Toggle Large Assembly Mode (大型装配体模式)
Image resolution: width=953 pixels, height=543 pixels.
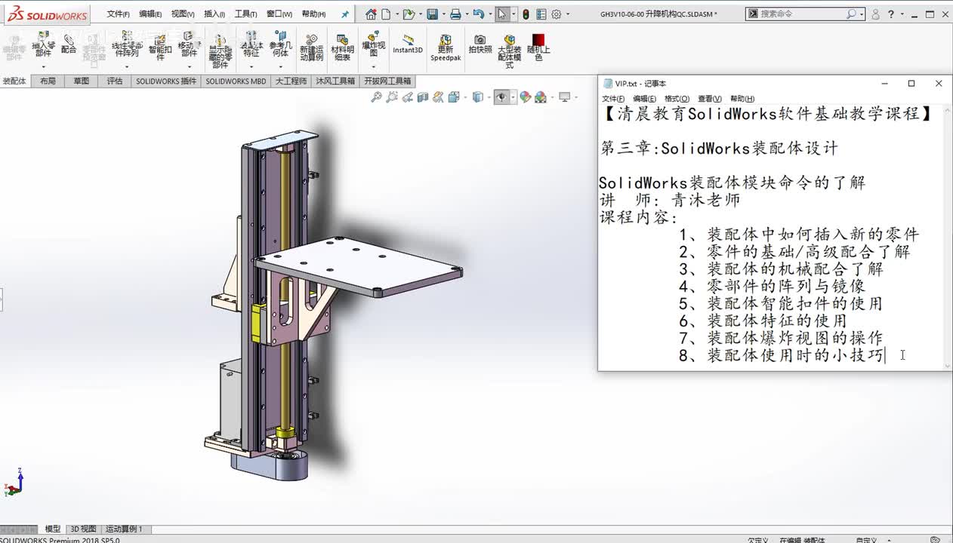[x=510, y=51]
